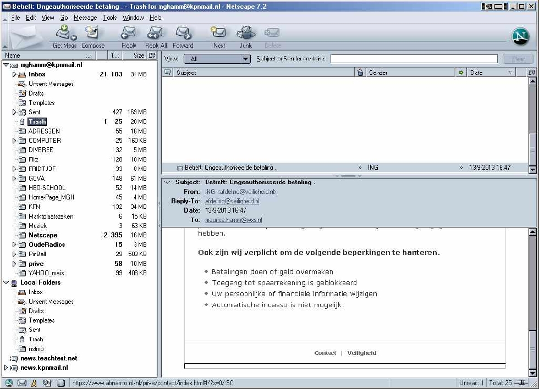Image resolution: width=539 pixels, height=389 pixels.
Task: Sort messages by the Date column header
Action: (491, 73)
